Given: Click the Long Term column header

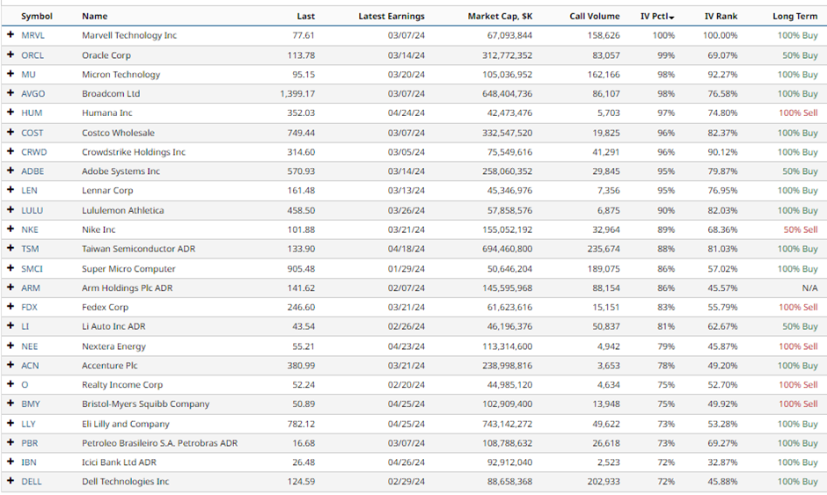Looking at the screenshot, I should 794,16.
